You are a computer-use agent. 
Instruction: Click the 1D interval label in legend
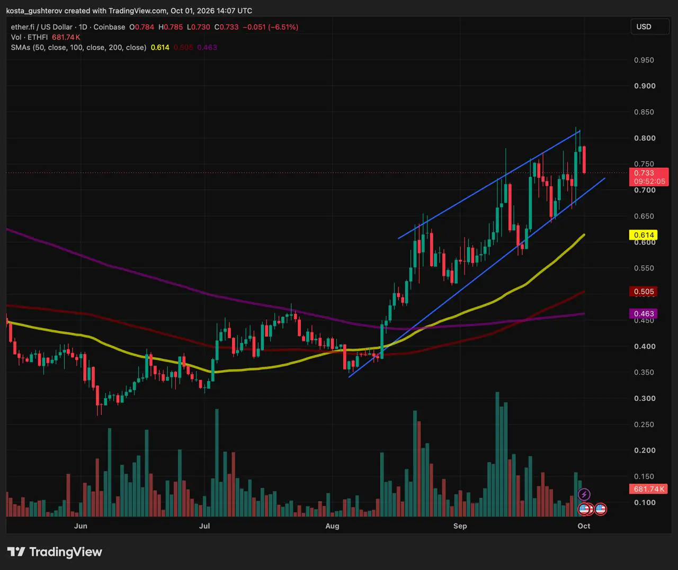[x=83, y=27]
